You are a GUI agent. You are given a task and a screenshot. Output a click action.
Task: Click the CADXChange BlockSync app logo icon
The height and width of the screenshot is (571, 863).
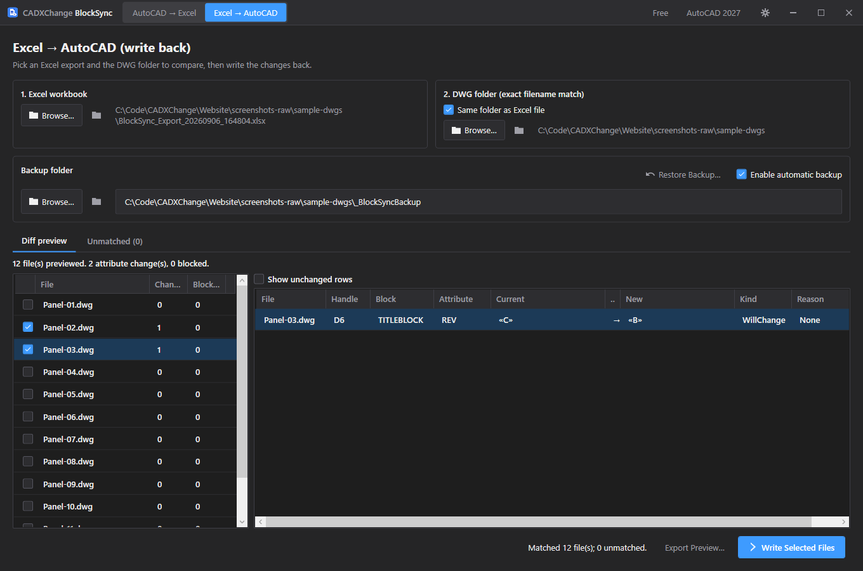pyautogui.click(x=13, y=12)
